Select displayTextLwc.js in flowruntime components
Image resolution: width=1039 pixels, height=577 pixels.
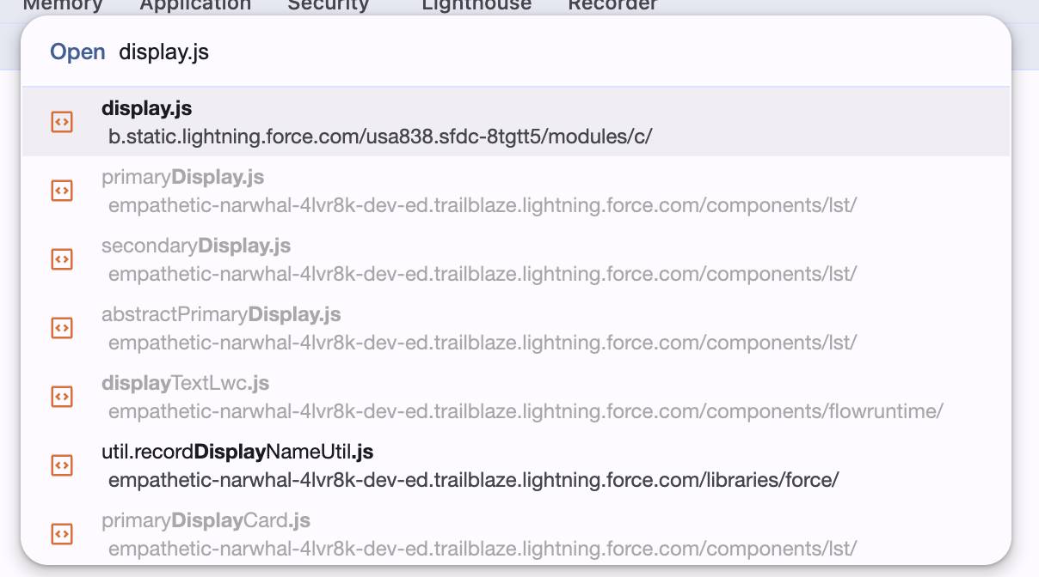tap(516, 397)
